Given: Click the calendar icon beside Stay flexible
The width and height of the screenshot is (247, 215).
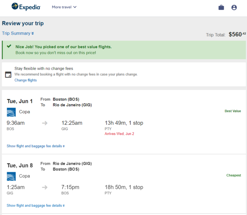Looking at the screenshot, I should [x=8, y=74].
